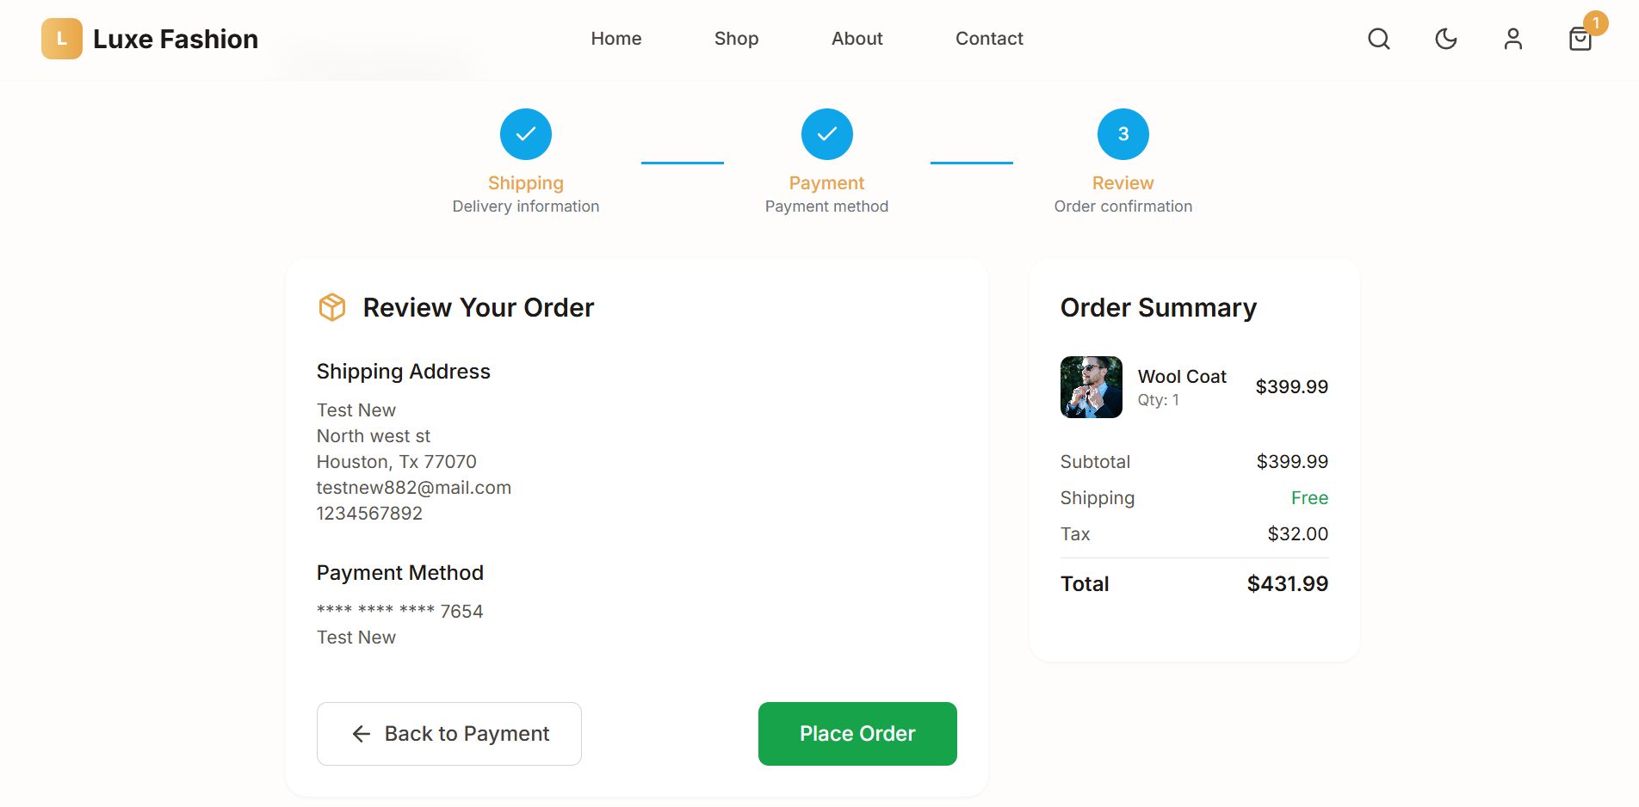Click the cart item count badge
This screenshot has width=1639, height=807.
coord(1596,23)
